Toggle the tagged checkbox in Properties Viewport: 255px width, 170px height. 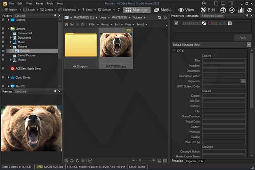(x=176, y=23)
